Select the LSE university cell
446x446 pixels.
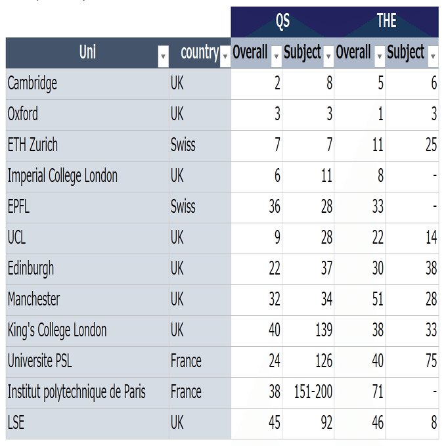(87, 424)
